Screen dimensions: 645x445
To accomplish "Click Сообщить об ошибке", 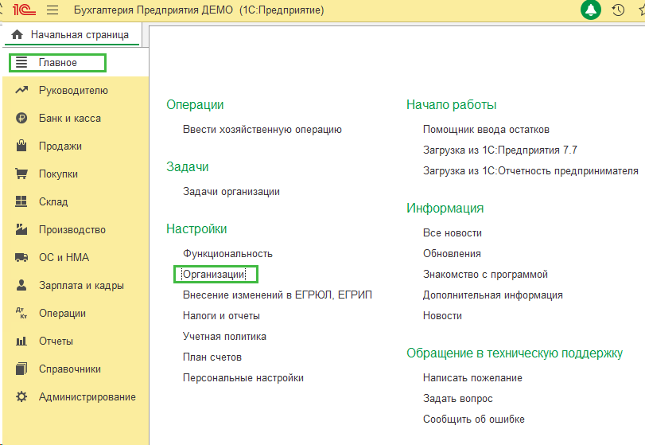I will click(474, 419).
